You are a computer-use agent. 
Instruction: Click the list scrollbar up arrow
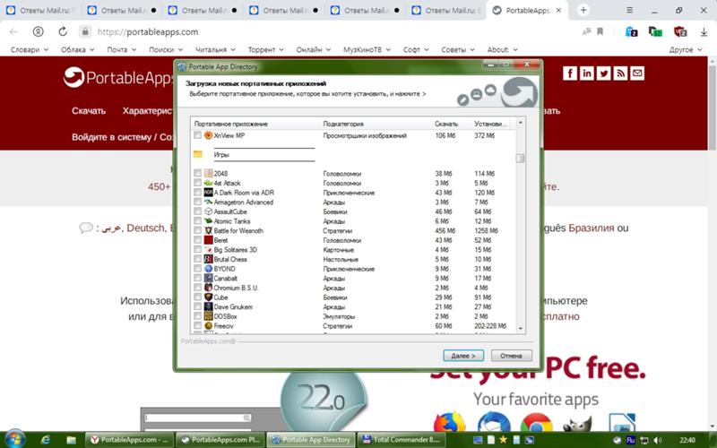coord(520,123)
